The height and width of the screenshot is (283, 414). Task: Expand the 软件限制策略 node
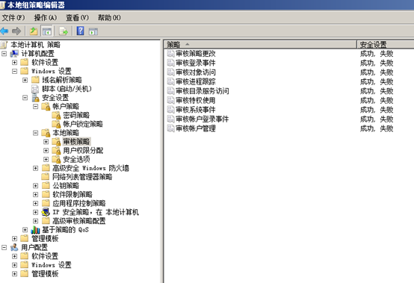[36, 194]
